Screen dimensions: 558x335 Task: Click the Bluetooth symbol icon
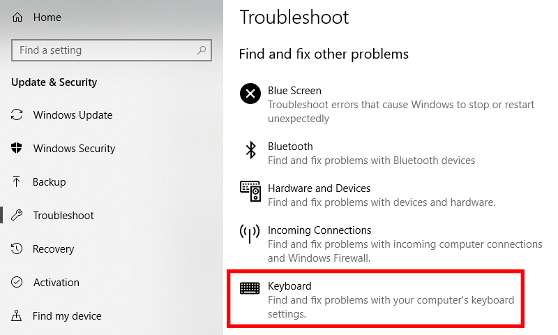(x=250, y=149)
